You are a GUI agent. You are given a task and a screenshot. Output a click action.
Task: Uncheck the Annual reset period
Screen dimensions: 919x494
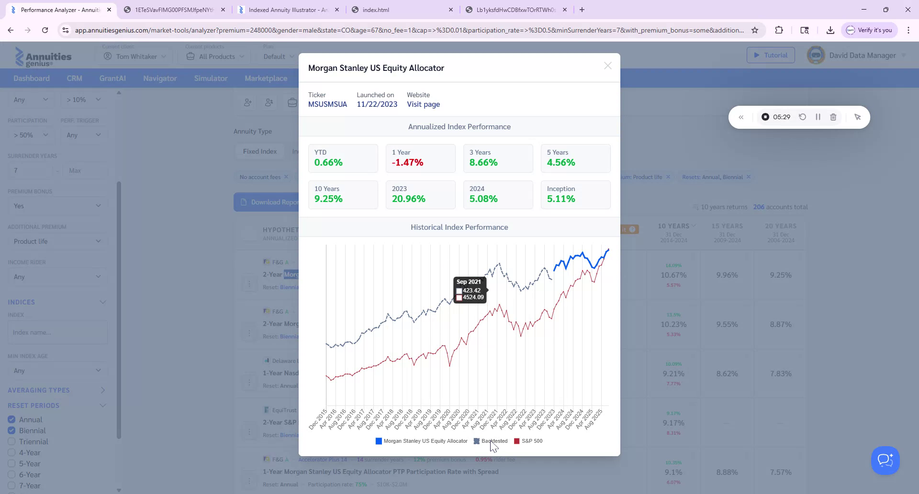[x=11, y=420]
